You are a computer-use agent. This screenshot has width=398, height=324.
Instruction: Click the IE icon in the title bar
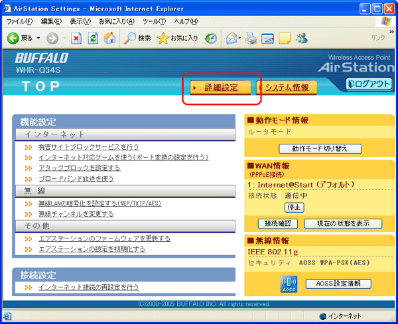[x=7, y=9]
